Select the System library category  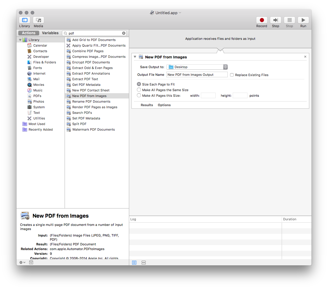coord(39,107)
